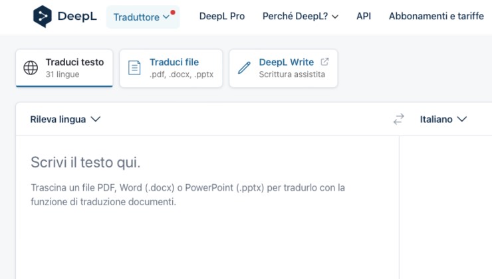Click the document icon in Traduci file
This screenshot has width=492, height=279.
134,68
